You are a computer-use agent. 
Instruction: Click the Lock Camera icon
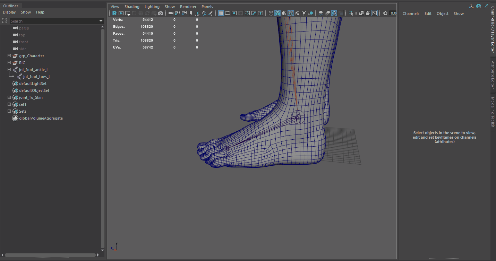[177, 13]
